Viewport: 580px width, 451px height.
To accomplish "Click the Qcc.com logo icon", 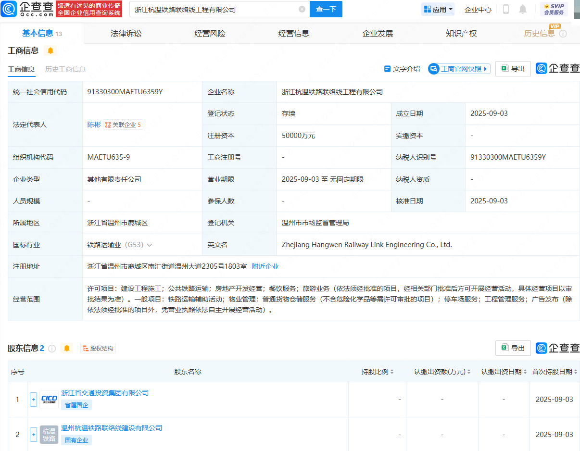I will [x=10, y=9].
